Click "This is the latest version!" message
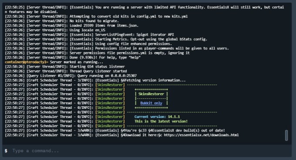The height and width of the screenshot is (160, 296). pyautogui.click(x=161, y=121)
